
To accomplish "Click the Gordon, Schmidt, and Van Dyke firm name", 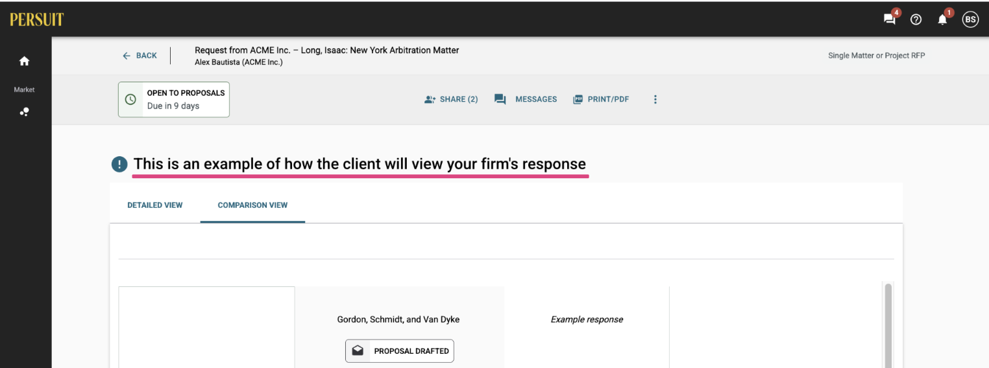I will pyautogui.click(x=398, y=319).
